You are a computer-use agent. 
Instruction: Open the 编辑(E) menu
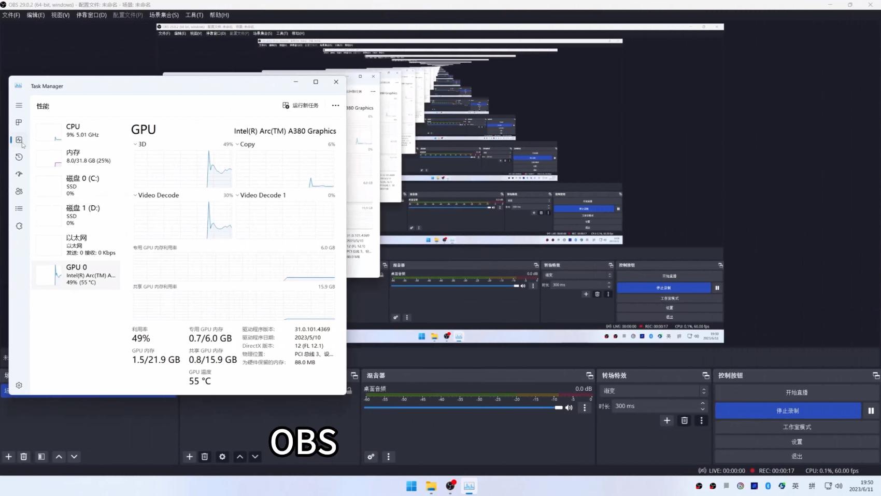(36, 15)
